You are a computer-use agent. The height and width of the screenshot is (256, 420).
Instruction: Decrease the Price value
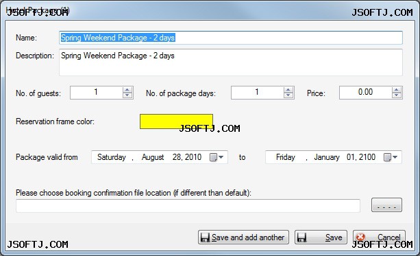coord(397,95)
